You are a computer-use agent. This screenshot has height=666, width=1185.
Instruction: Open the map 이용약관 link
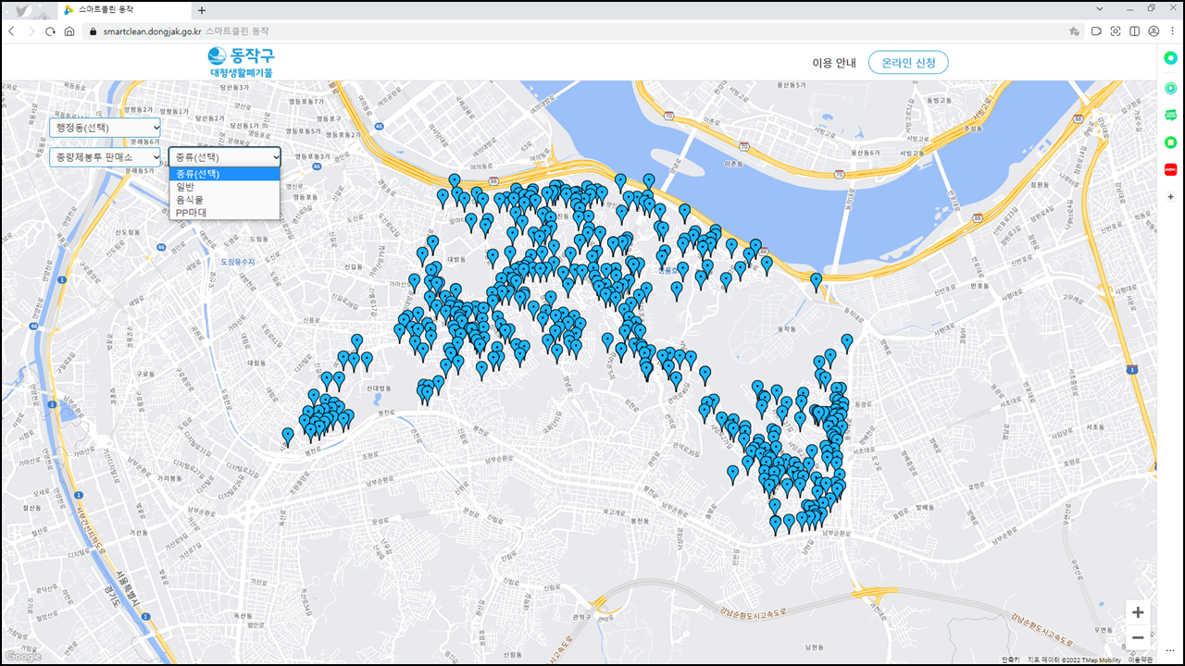1140,660
